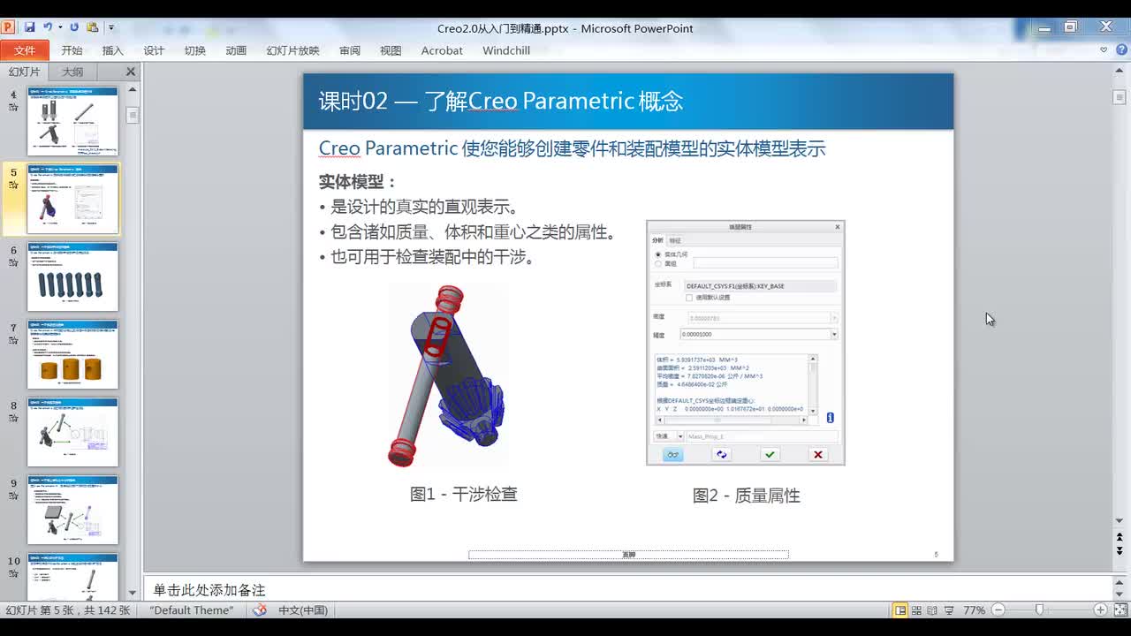
Task: Click animation star icon under slide 8
Action: [x=13, y=419]
